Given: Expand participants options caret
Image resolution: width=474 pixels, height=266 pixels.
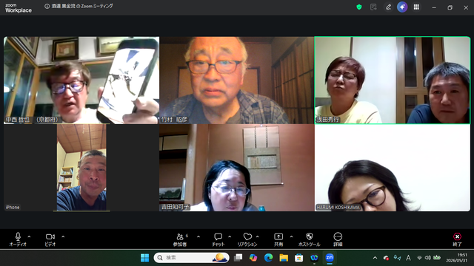Looking at the screenshot, I should coord(198,236).
